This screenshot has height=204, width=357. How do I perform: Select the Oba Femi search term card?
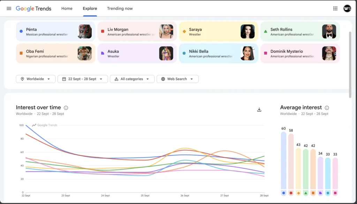(55, 53)
